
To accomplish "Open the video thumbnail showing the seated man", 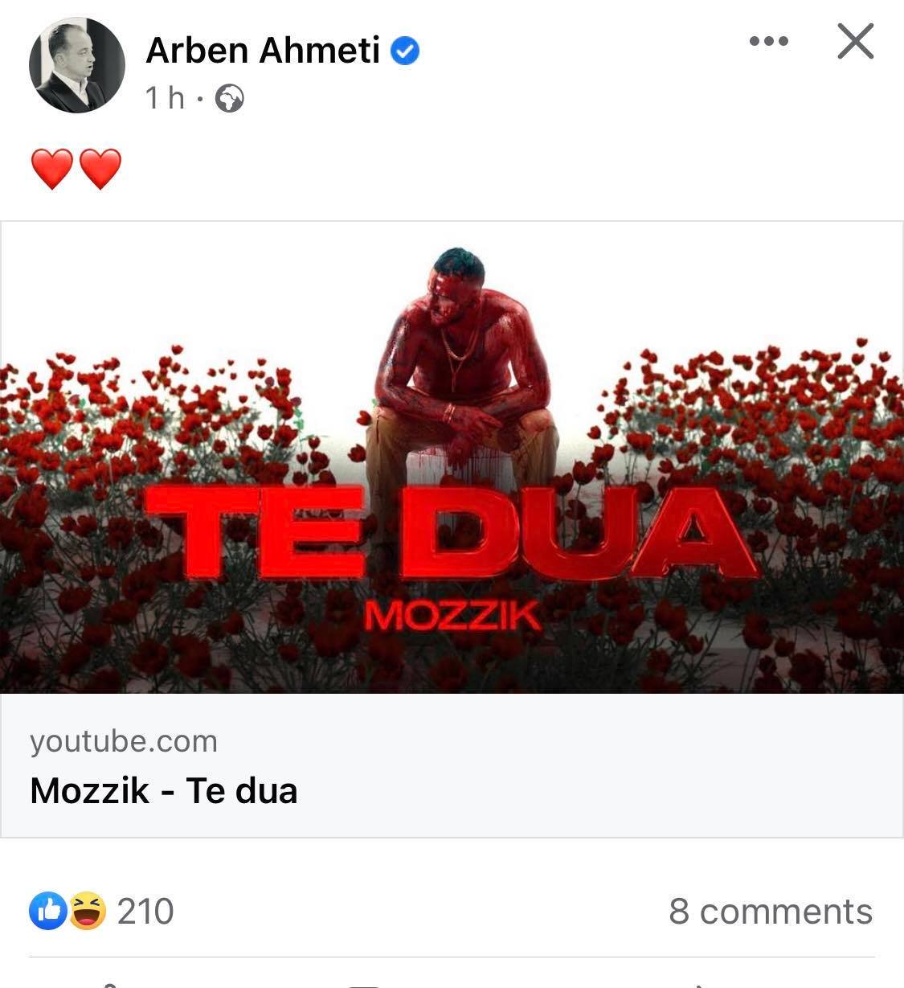I will coord(452,457).
